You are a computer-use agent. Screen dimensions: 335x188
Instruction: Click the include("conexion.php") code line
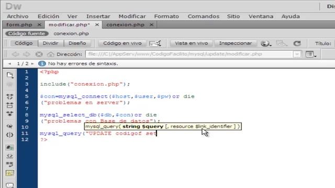[85, 84]
